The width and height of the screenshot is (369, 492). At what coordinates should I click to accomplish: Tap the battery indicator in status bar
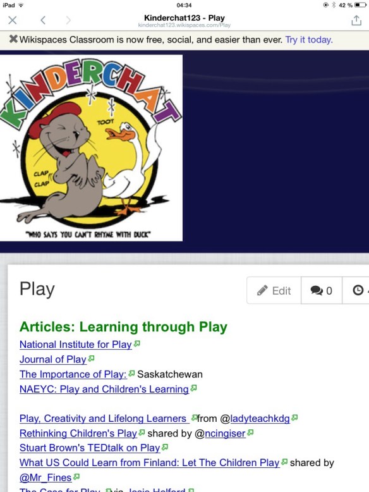pos(360,5)
